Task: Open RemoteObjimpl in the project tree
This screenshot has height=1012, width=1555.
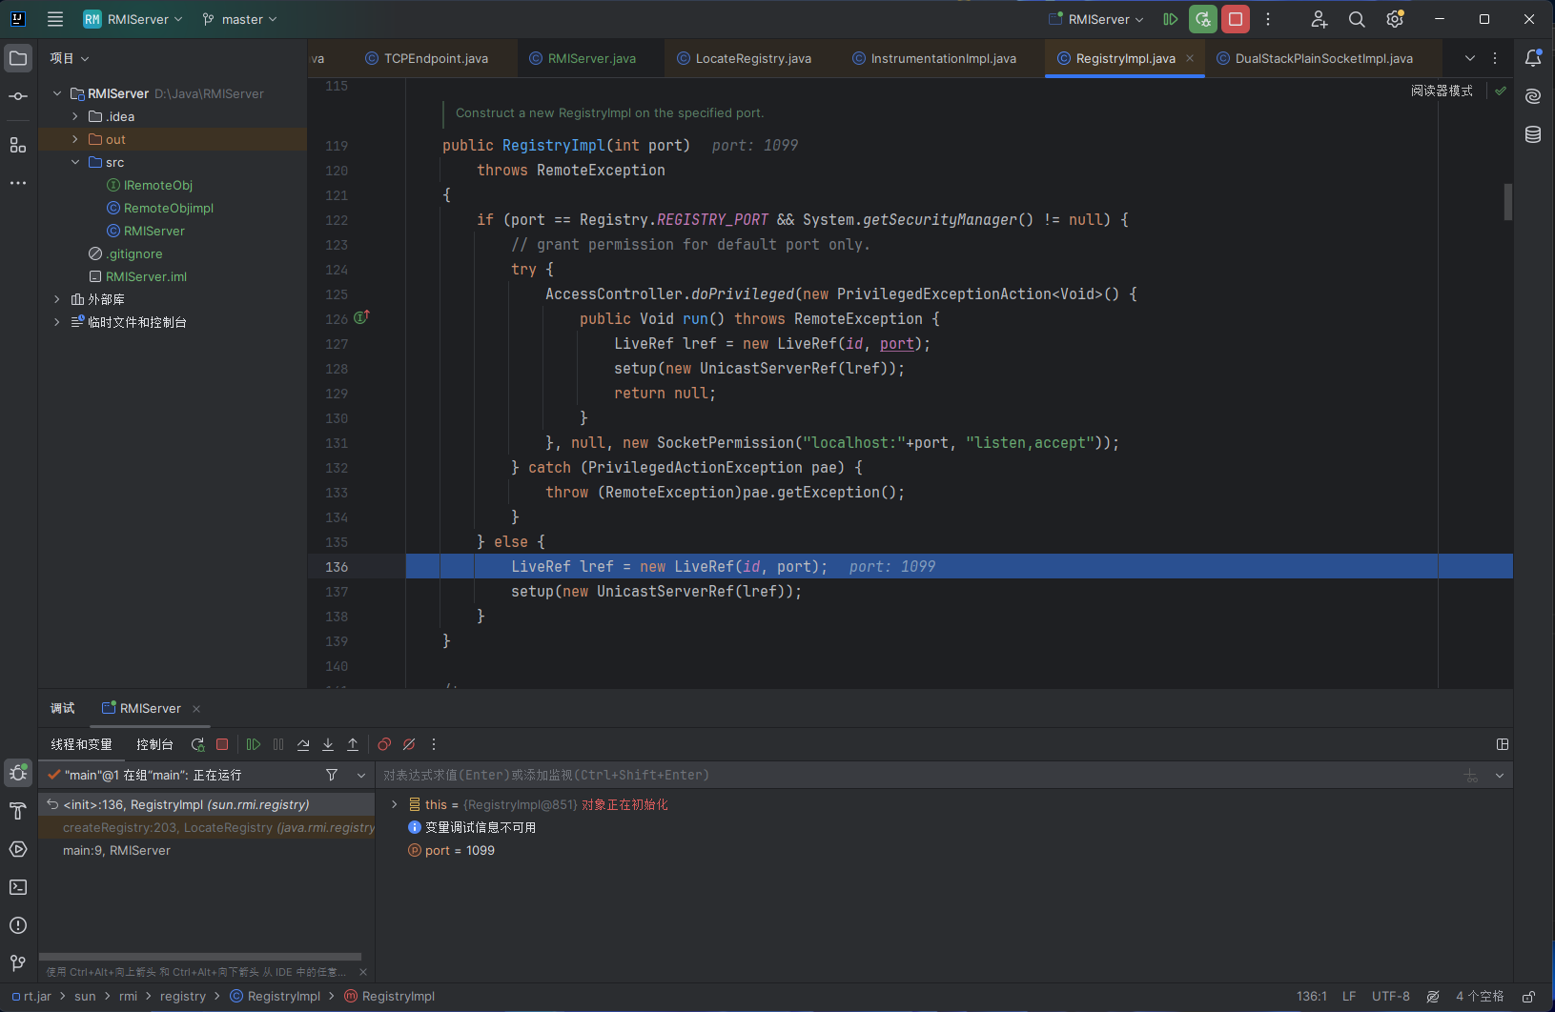Action: (168, 208)
